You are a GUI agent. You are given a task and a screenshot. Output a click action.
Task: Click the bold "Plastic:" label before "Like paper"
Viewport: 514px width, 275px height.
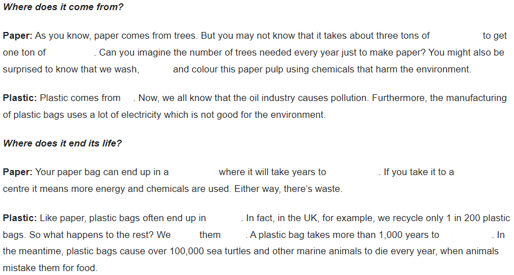20,218
